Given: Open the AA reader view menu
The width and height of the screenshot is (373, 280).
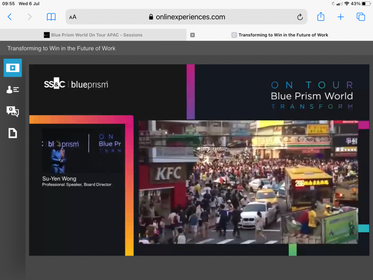Looking at the screenshot, I should click(x=73, y=17).
